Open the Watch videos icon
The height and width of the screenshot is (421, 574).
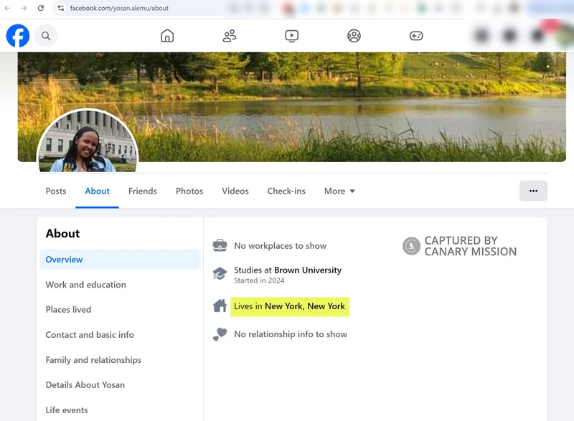click(291, 34)
